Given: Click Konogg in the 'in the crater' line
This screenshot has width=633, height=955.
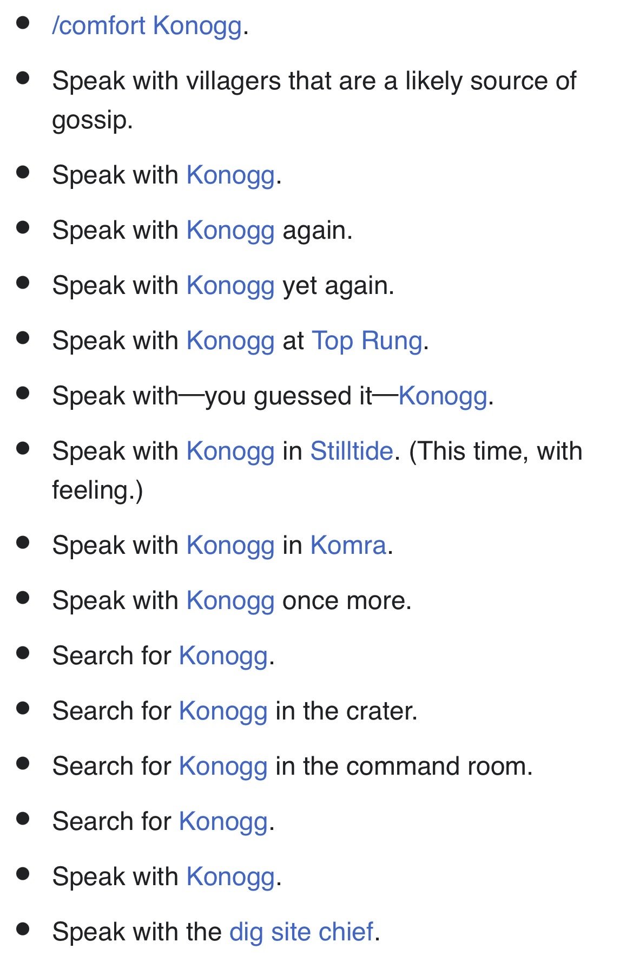Looking at the screenshot, I should pos(223,711).
